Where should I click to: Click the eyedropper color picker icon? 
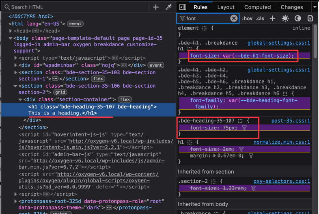[x=168, y=7]
